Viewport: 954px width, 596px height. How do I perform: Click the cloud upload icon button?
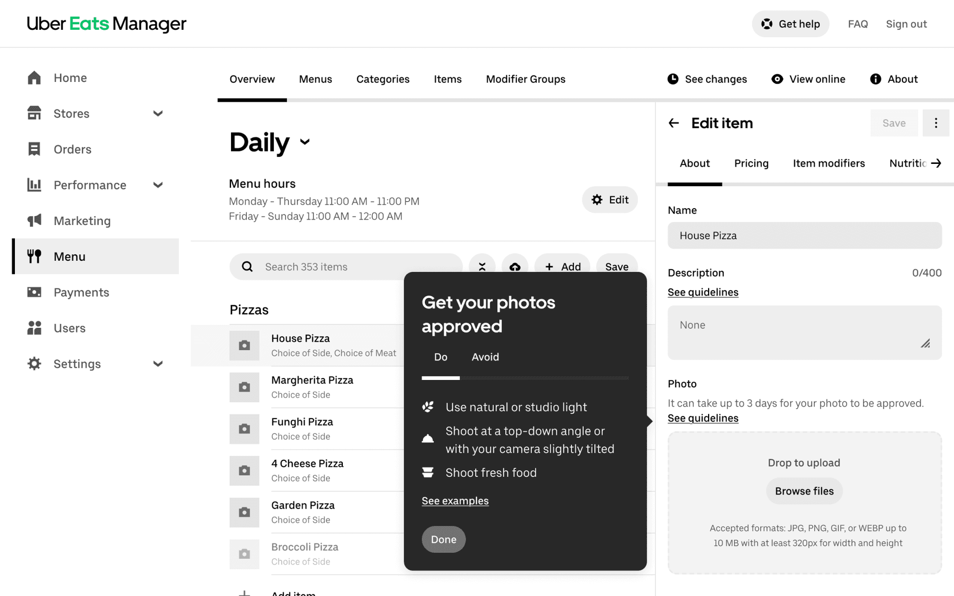[515, 266]
